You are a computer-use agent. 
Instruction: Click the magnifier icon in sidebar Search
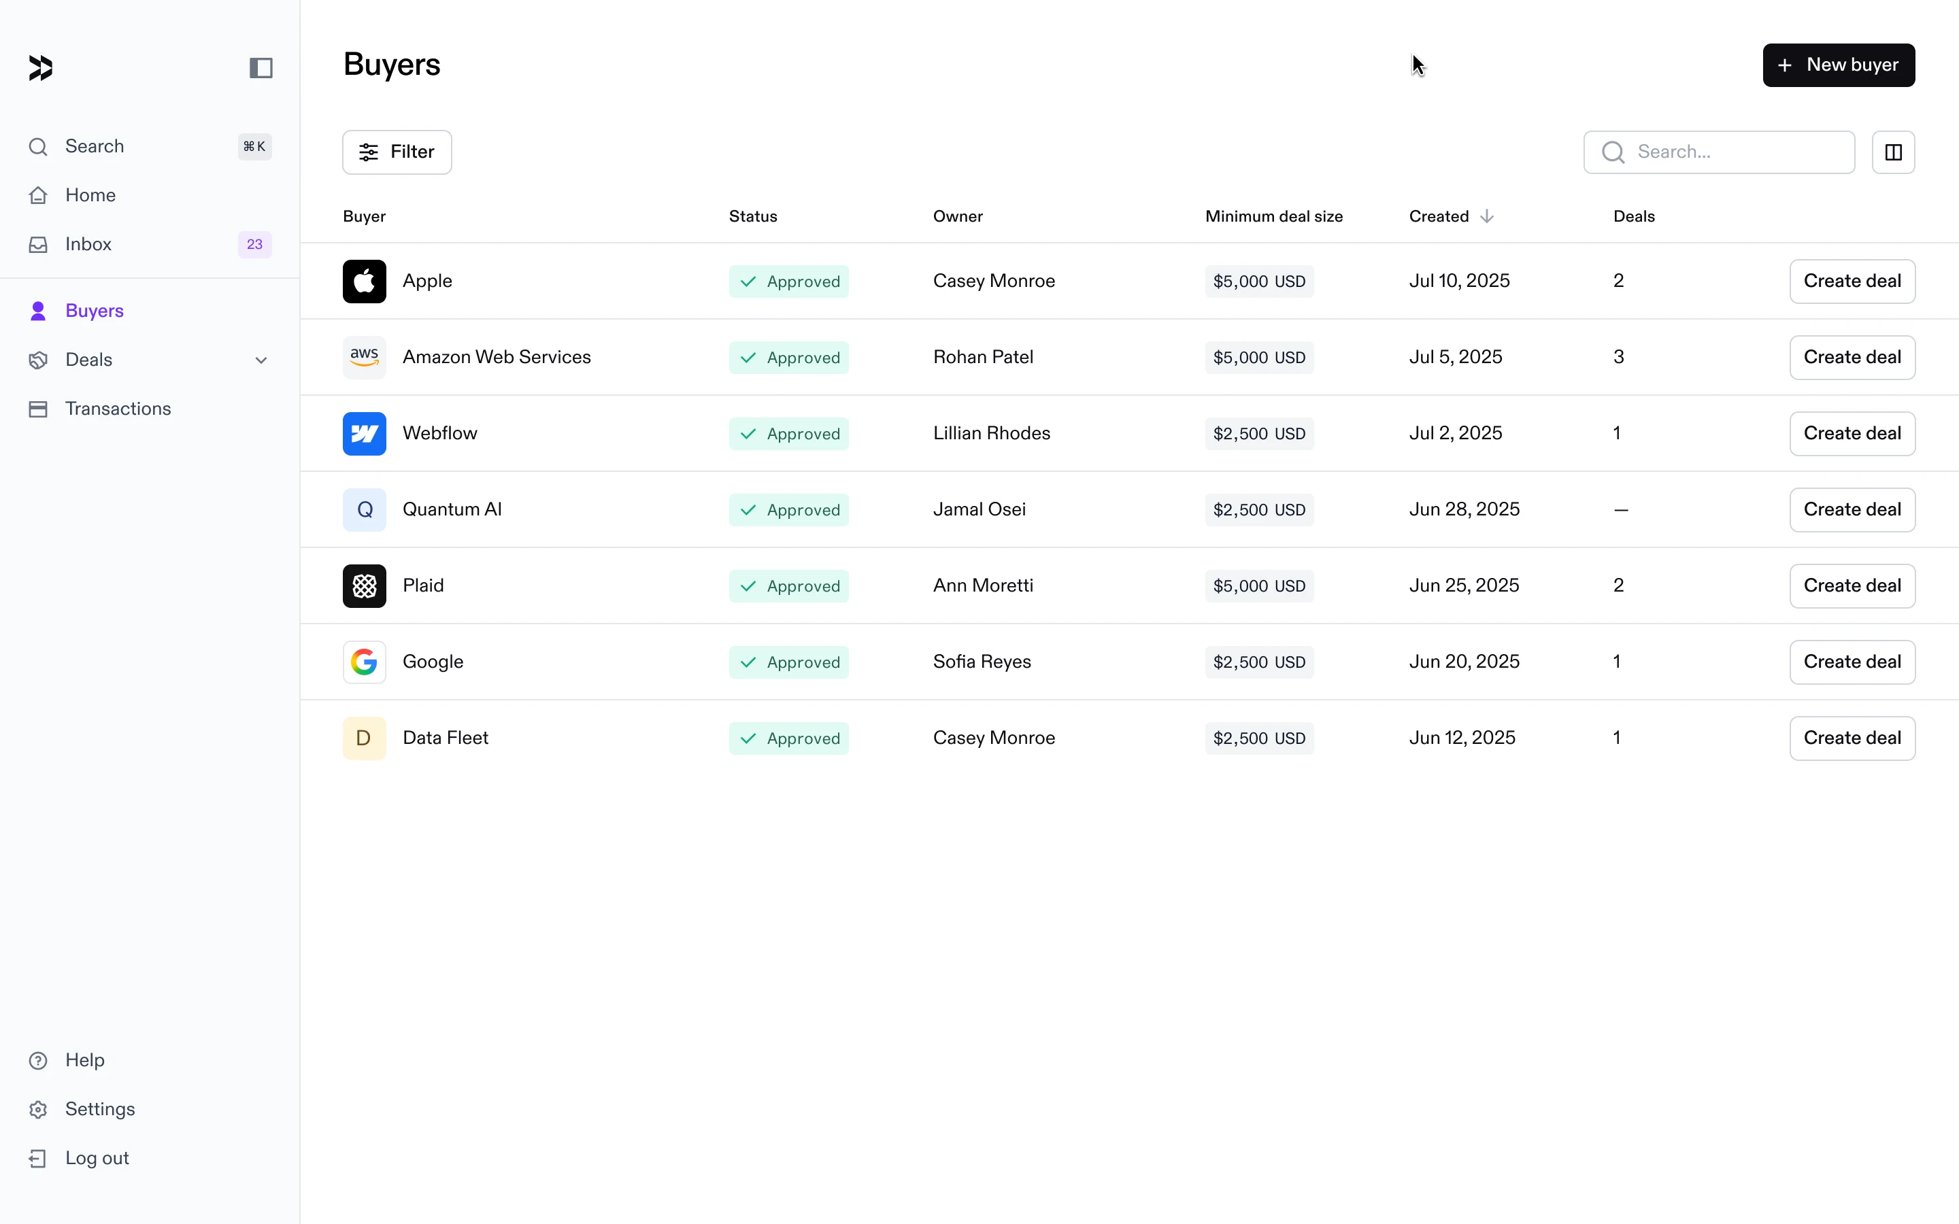[x=38, y=146]
